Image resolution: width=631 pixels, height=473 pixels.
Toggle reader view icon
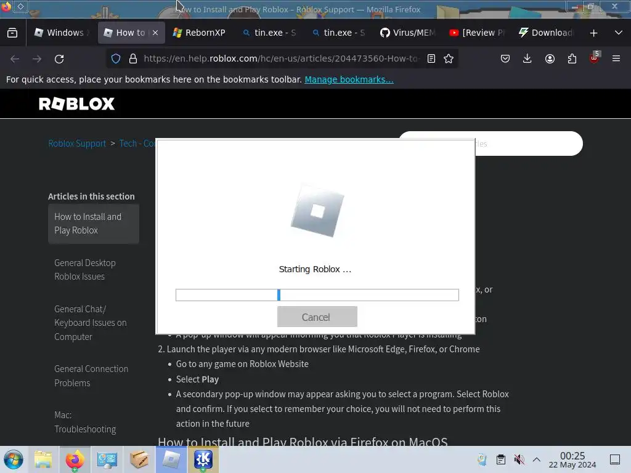click(x=431, y=59)
